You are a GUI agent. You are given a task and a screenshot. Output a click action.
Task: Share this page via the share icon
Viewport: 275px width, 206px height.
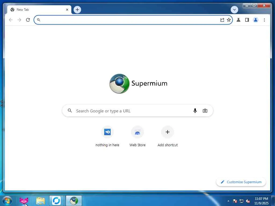(222, 20)
